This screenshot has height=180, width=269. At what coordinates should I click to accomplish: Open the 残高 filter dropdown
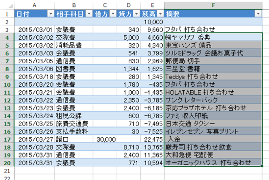tap(160, 14)
